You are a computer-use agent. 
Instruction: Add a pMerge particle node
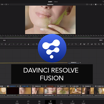[x=72, y=44]
